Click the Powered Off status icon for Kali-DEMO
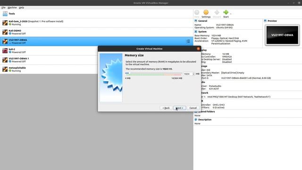 point(10,34)
